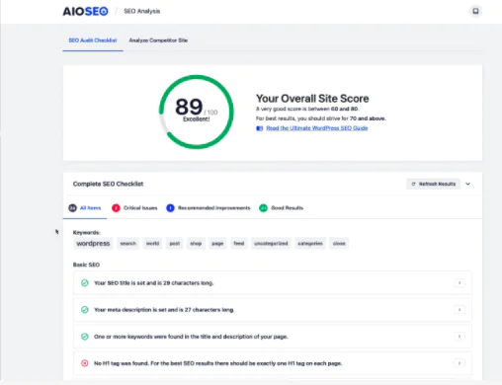The width and height of the screenshot is (502, 385).
Task: Switch to Analyze Competitor Site tab
Action: 158,40
